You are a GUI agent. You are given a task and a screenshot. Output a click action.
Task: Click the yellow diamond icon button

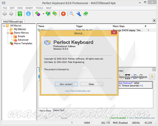click(152, 77)
